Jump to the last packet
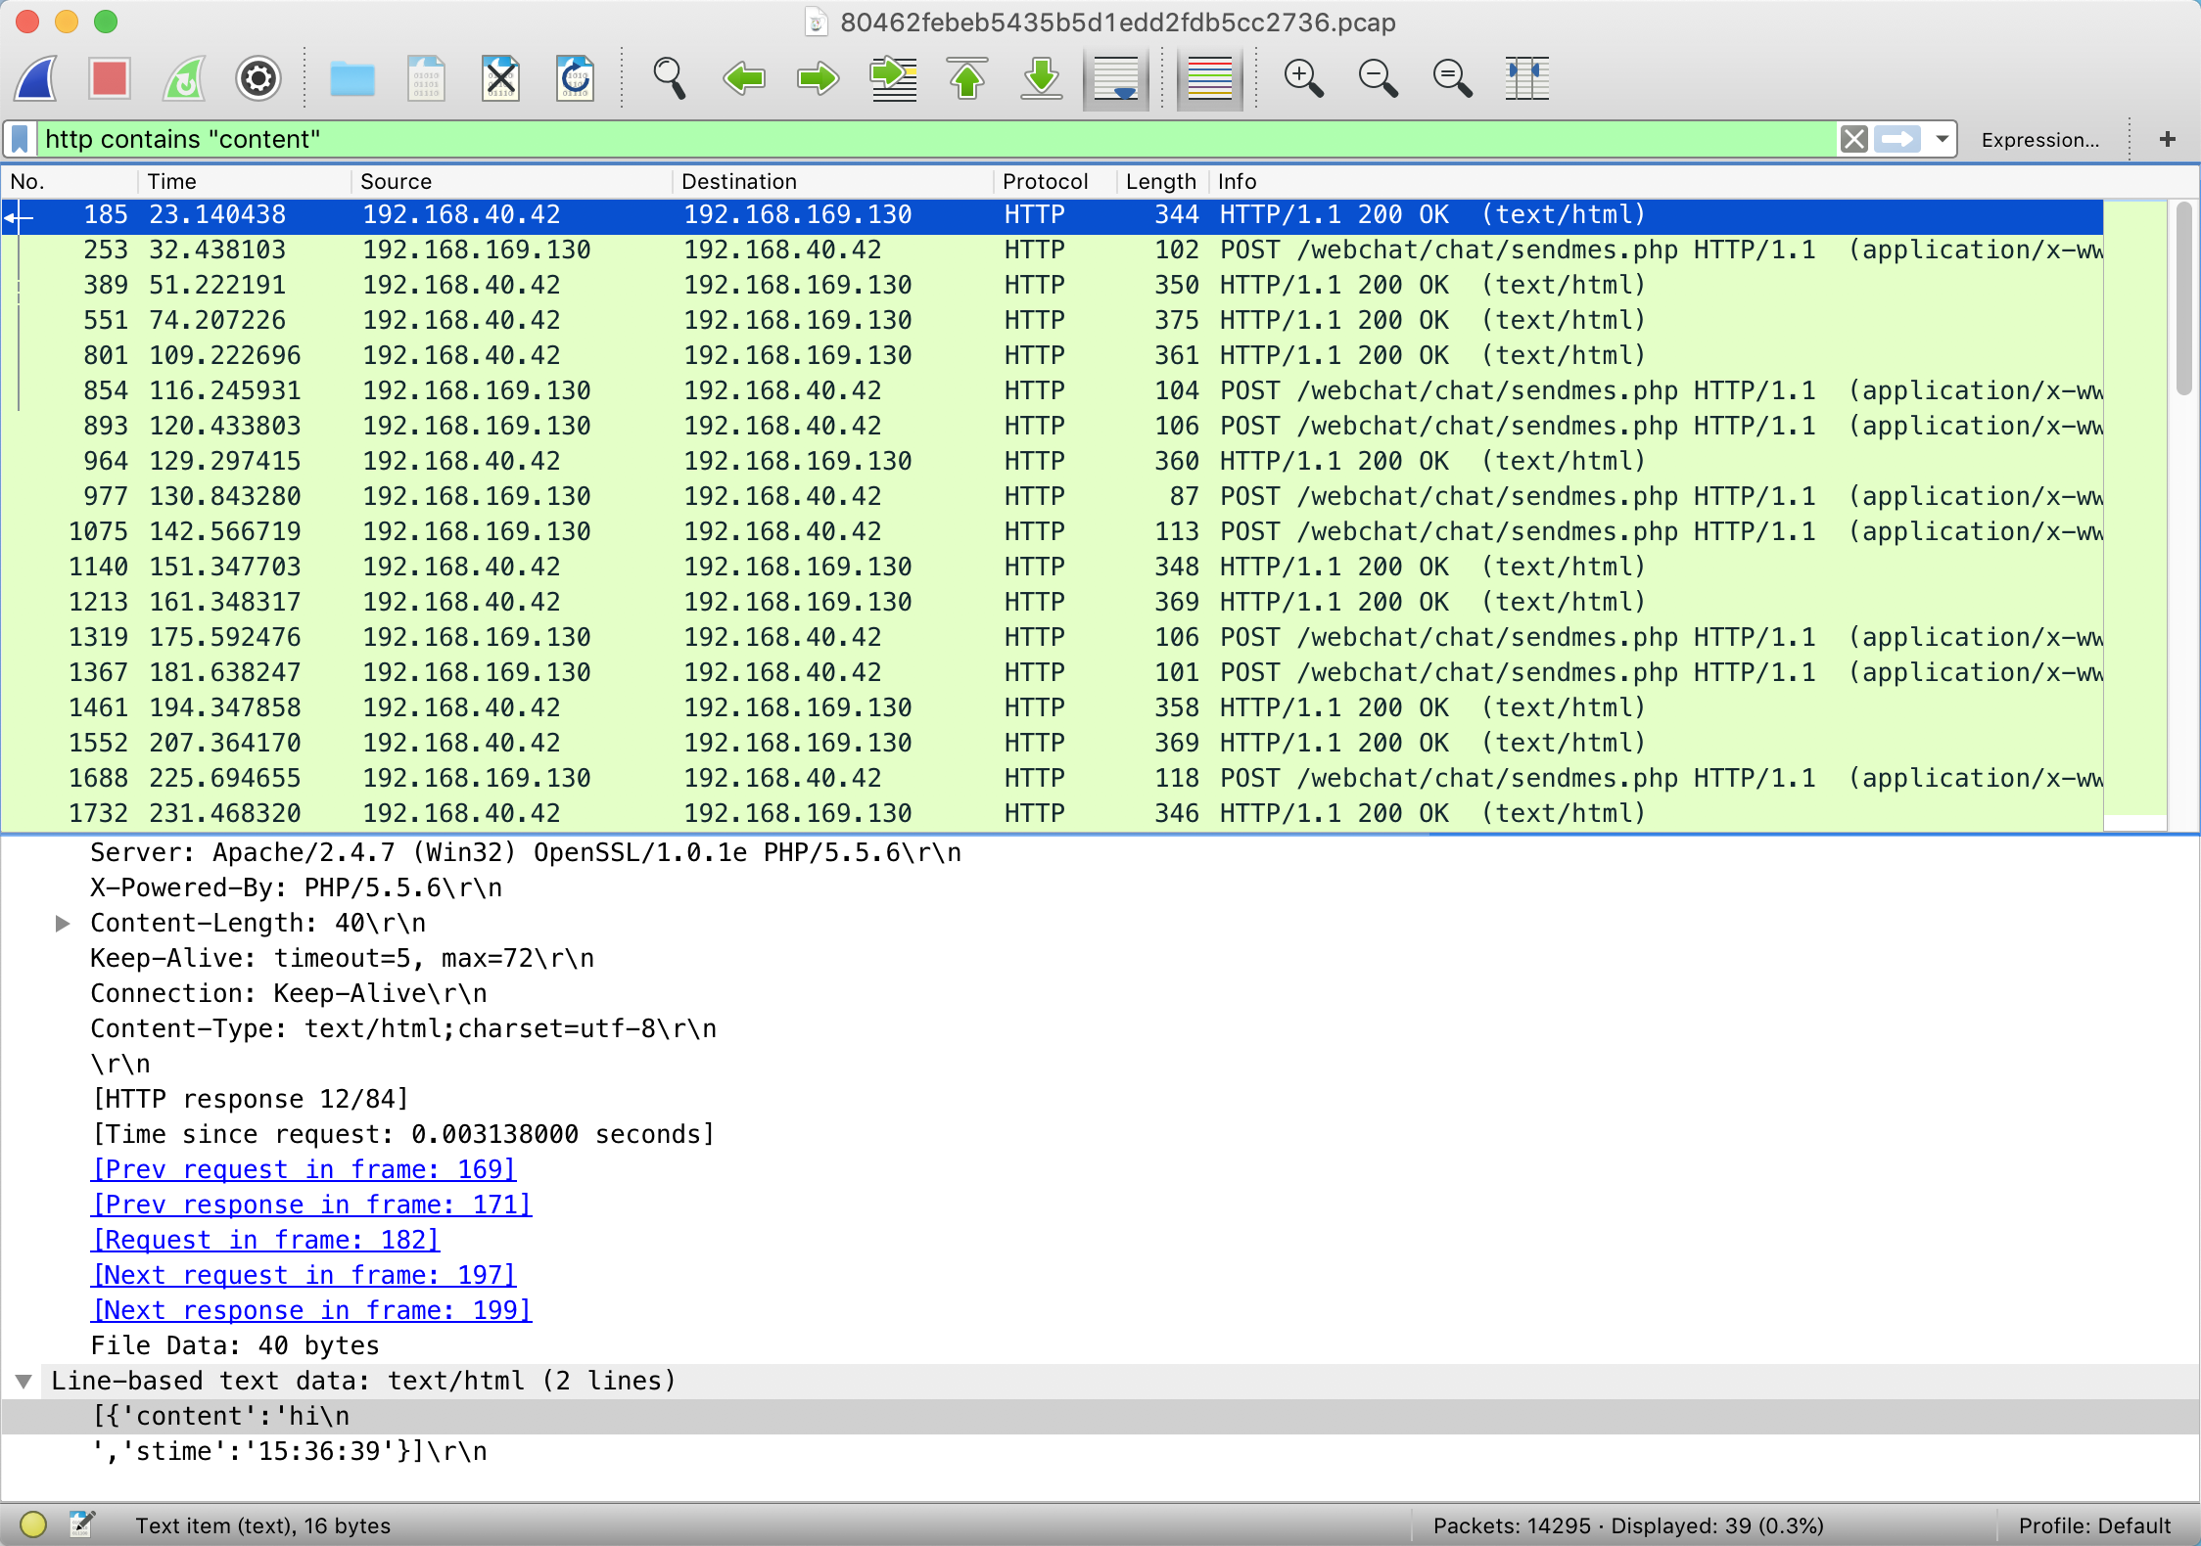Viewport: 2201px width, 1546px height. click(x=1042, y=79)
